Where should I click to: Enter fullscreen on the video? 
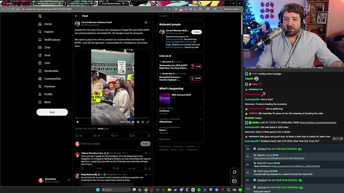148,122
